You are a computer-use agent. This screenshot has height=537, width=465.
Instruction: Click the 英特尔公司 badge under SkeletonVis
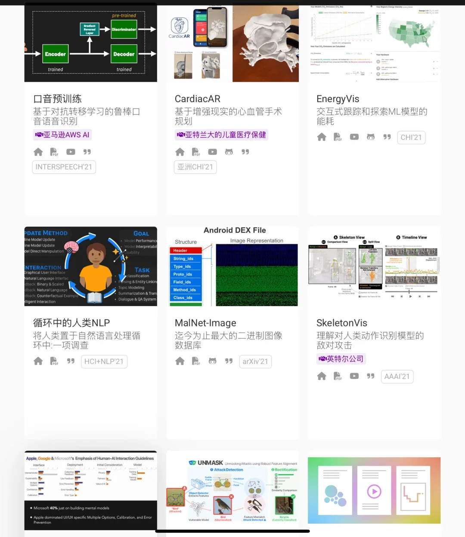click(341, 359)
